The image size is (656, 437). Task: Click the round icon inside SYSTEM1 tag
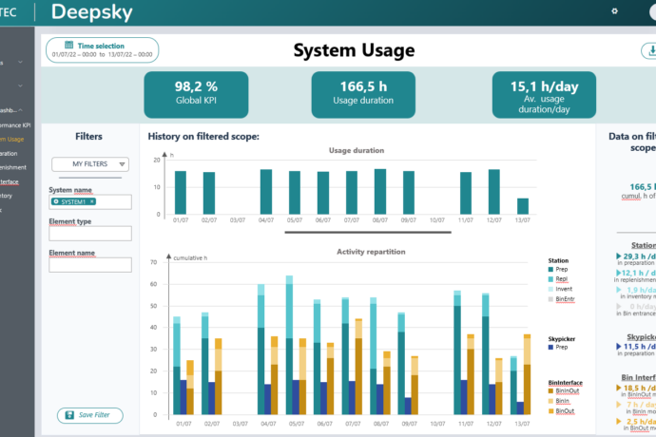[56, 201]
